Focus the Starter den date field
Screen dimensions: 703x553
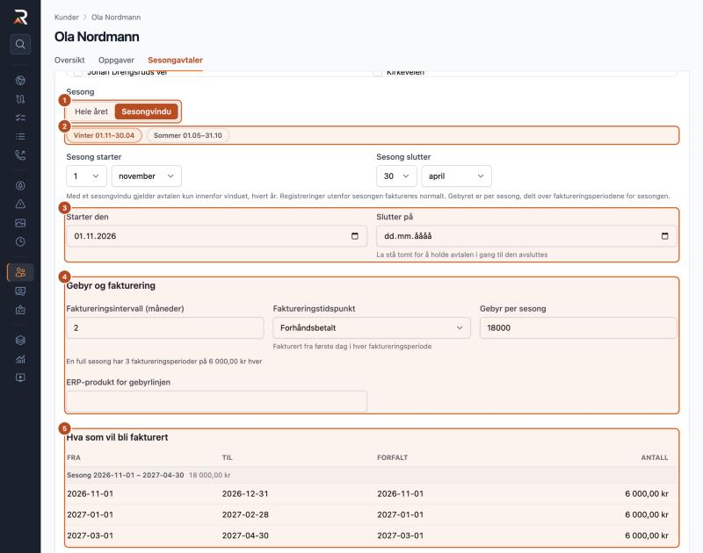[216, 236]
